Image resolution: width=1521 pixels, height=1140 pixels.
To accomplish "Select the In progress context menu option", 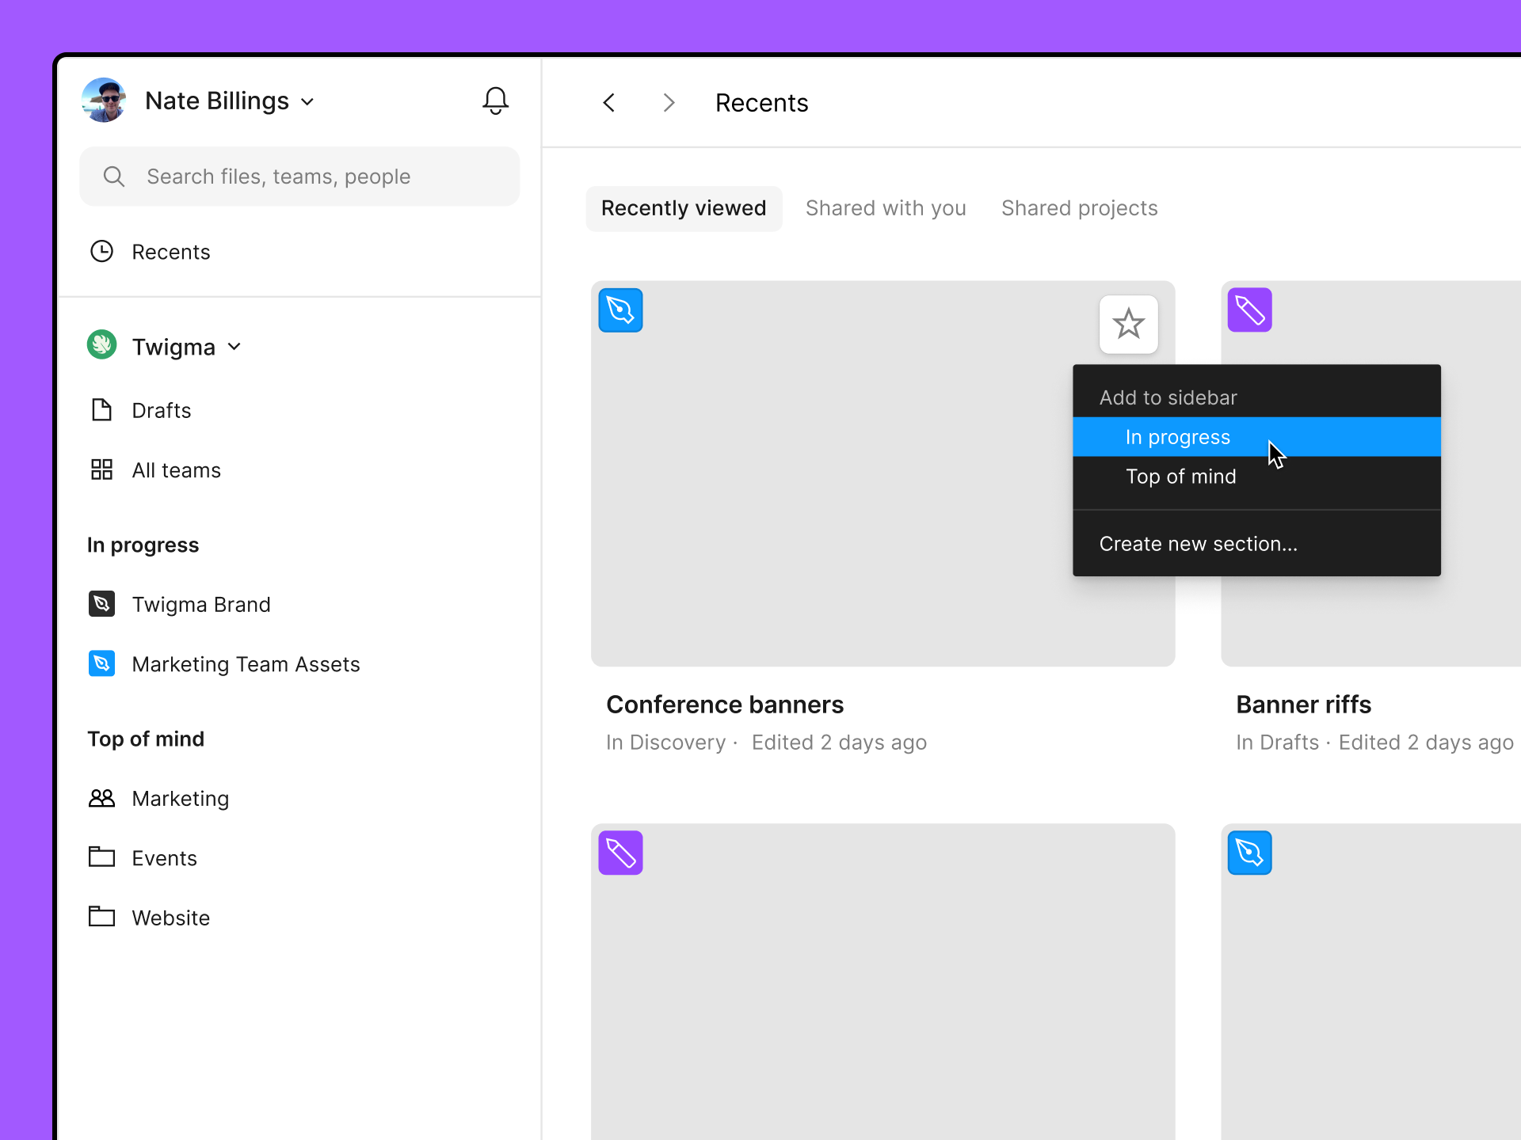I will pos(1179,437).
